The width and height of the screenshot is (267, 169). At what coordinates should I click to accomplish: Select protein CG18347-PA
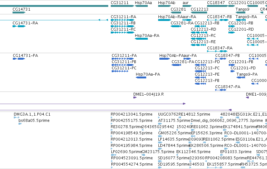point(221,90)
